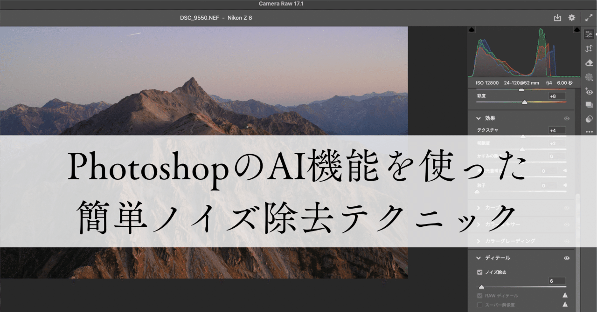Select the Crop tool
Screen dimensions: 597x312
(x=589, y=48)
